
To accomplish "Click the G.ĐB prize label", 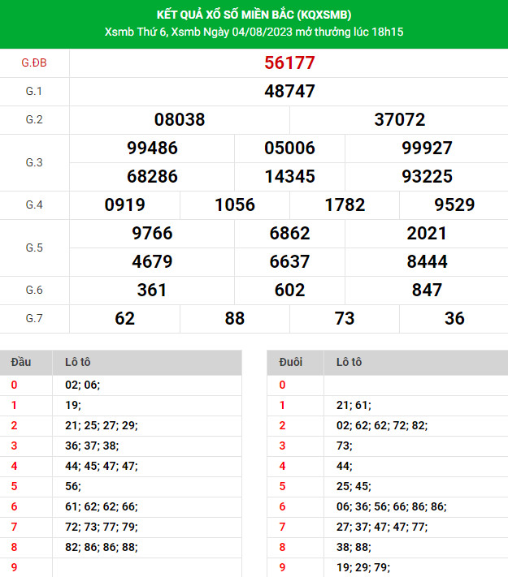I will pyautogui.click(x=34, y=63).
